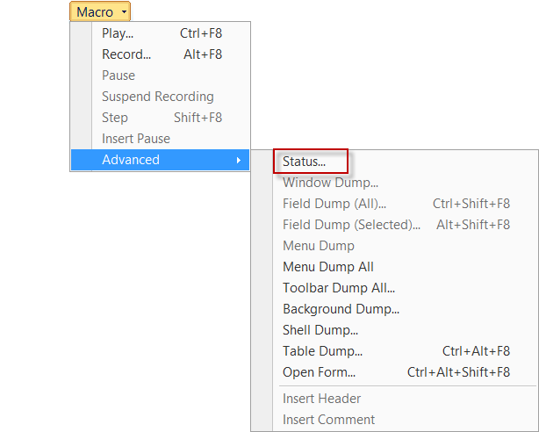
Task: Select Shell Dump... option
Action: click(320, 330)
